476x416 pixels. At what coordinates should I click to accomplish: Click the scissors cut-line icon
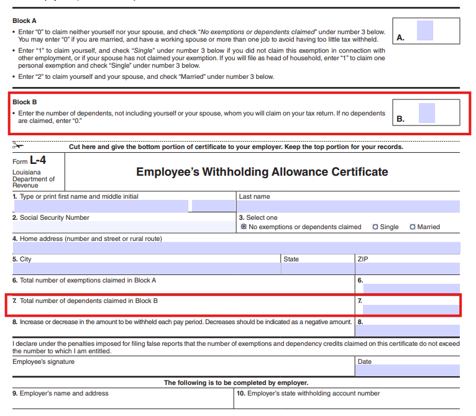tap(18, 147)
